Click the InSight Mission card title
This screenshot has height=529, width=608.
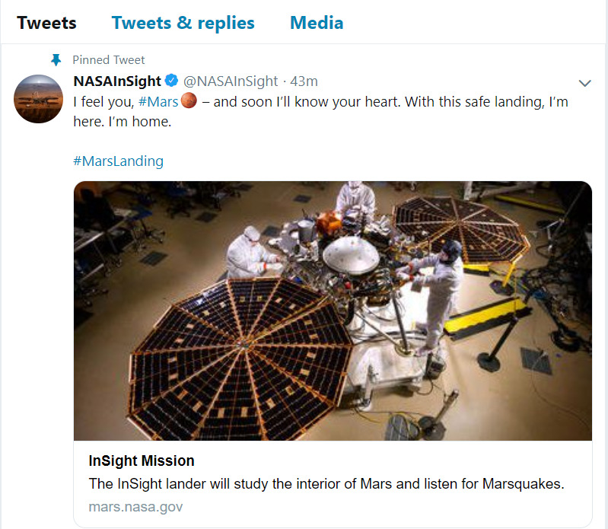(142, 460)
